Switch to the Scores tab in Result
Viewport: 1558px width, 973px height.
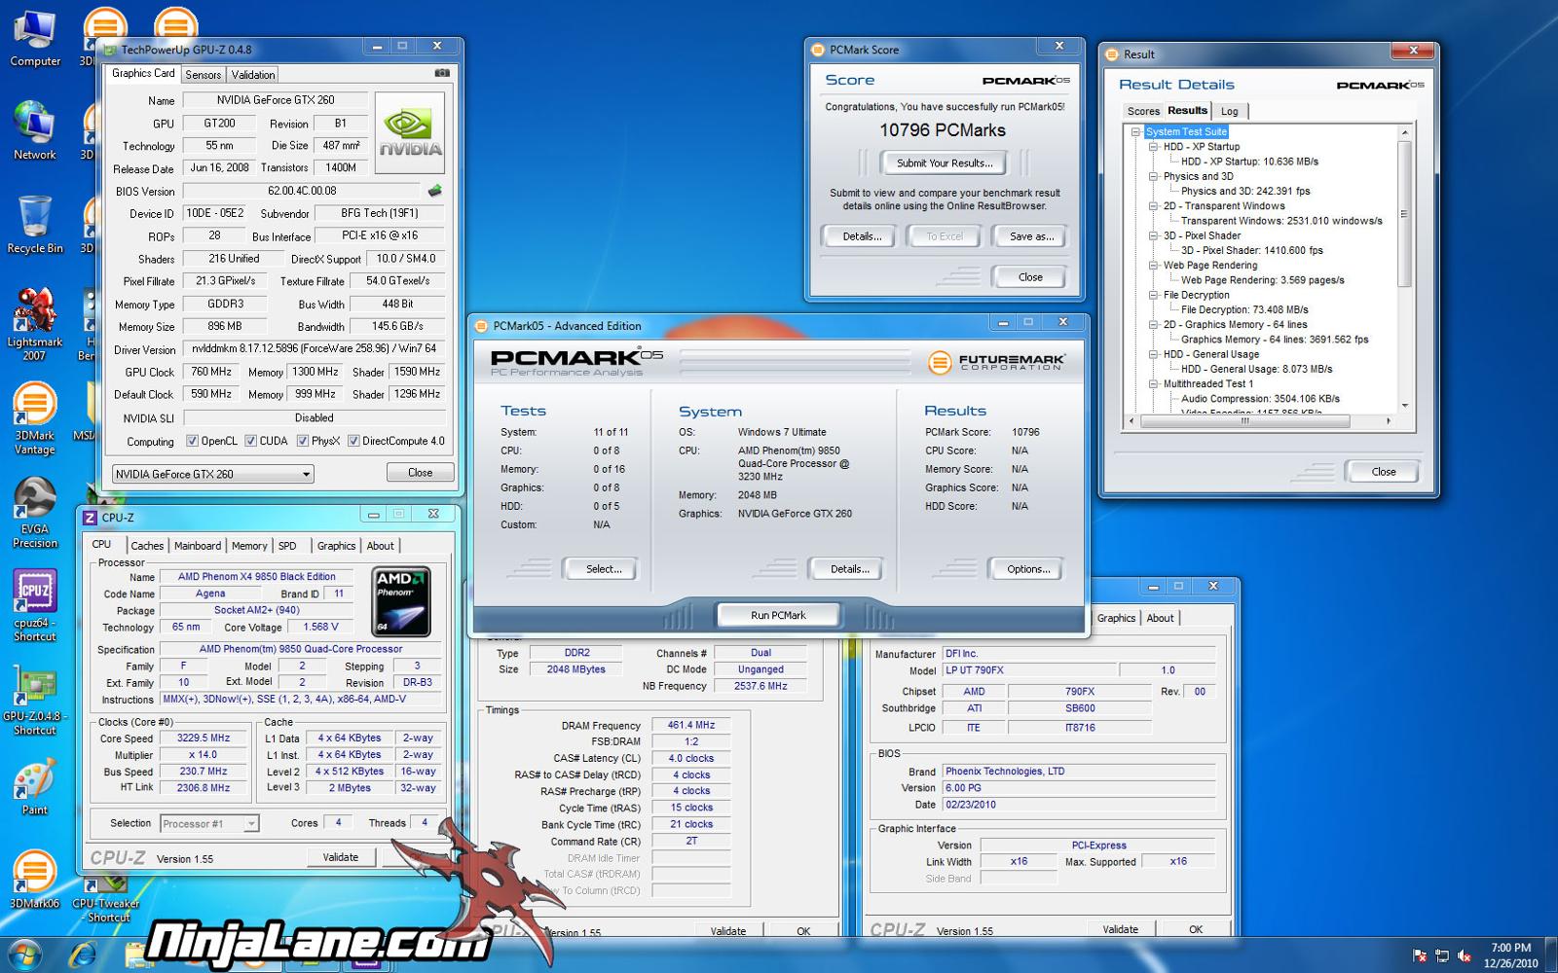click(1143, 112)
